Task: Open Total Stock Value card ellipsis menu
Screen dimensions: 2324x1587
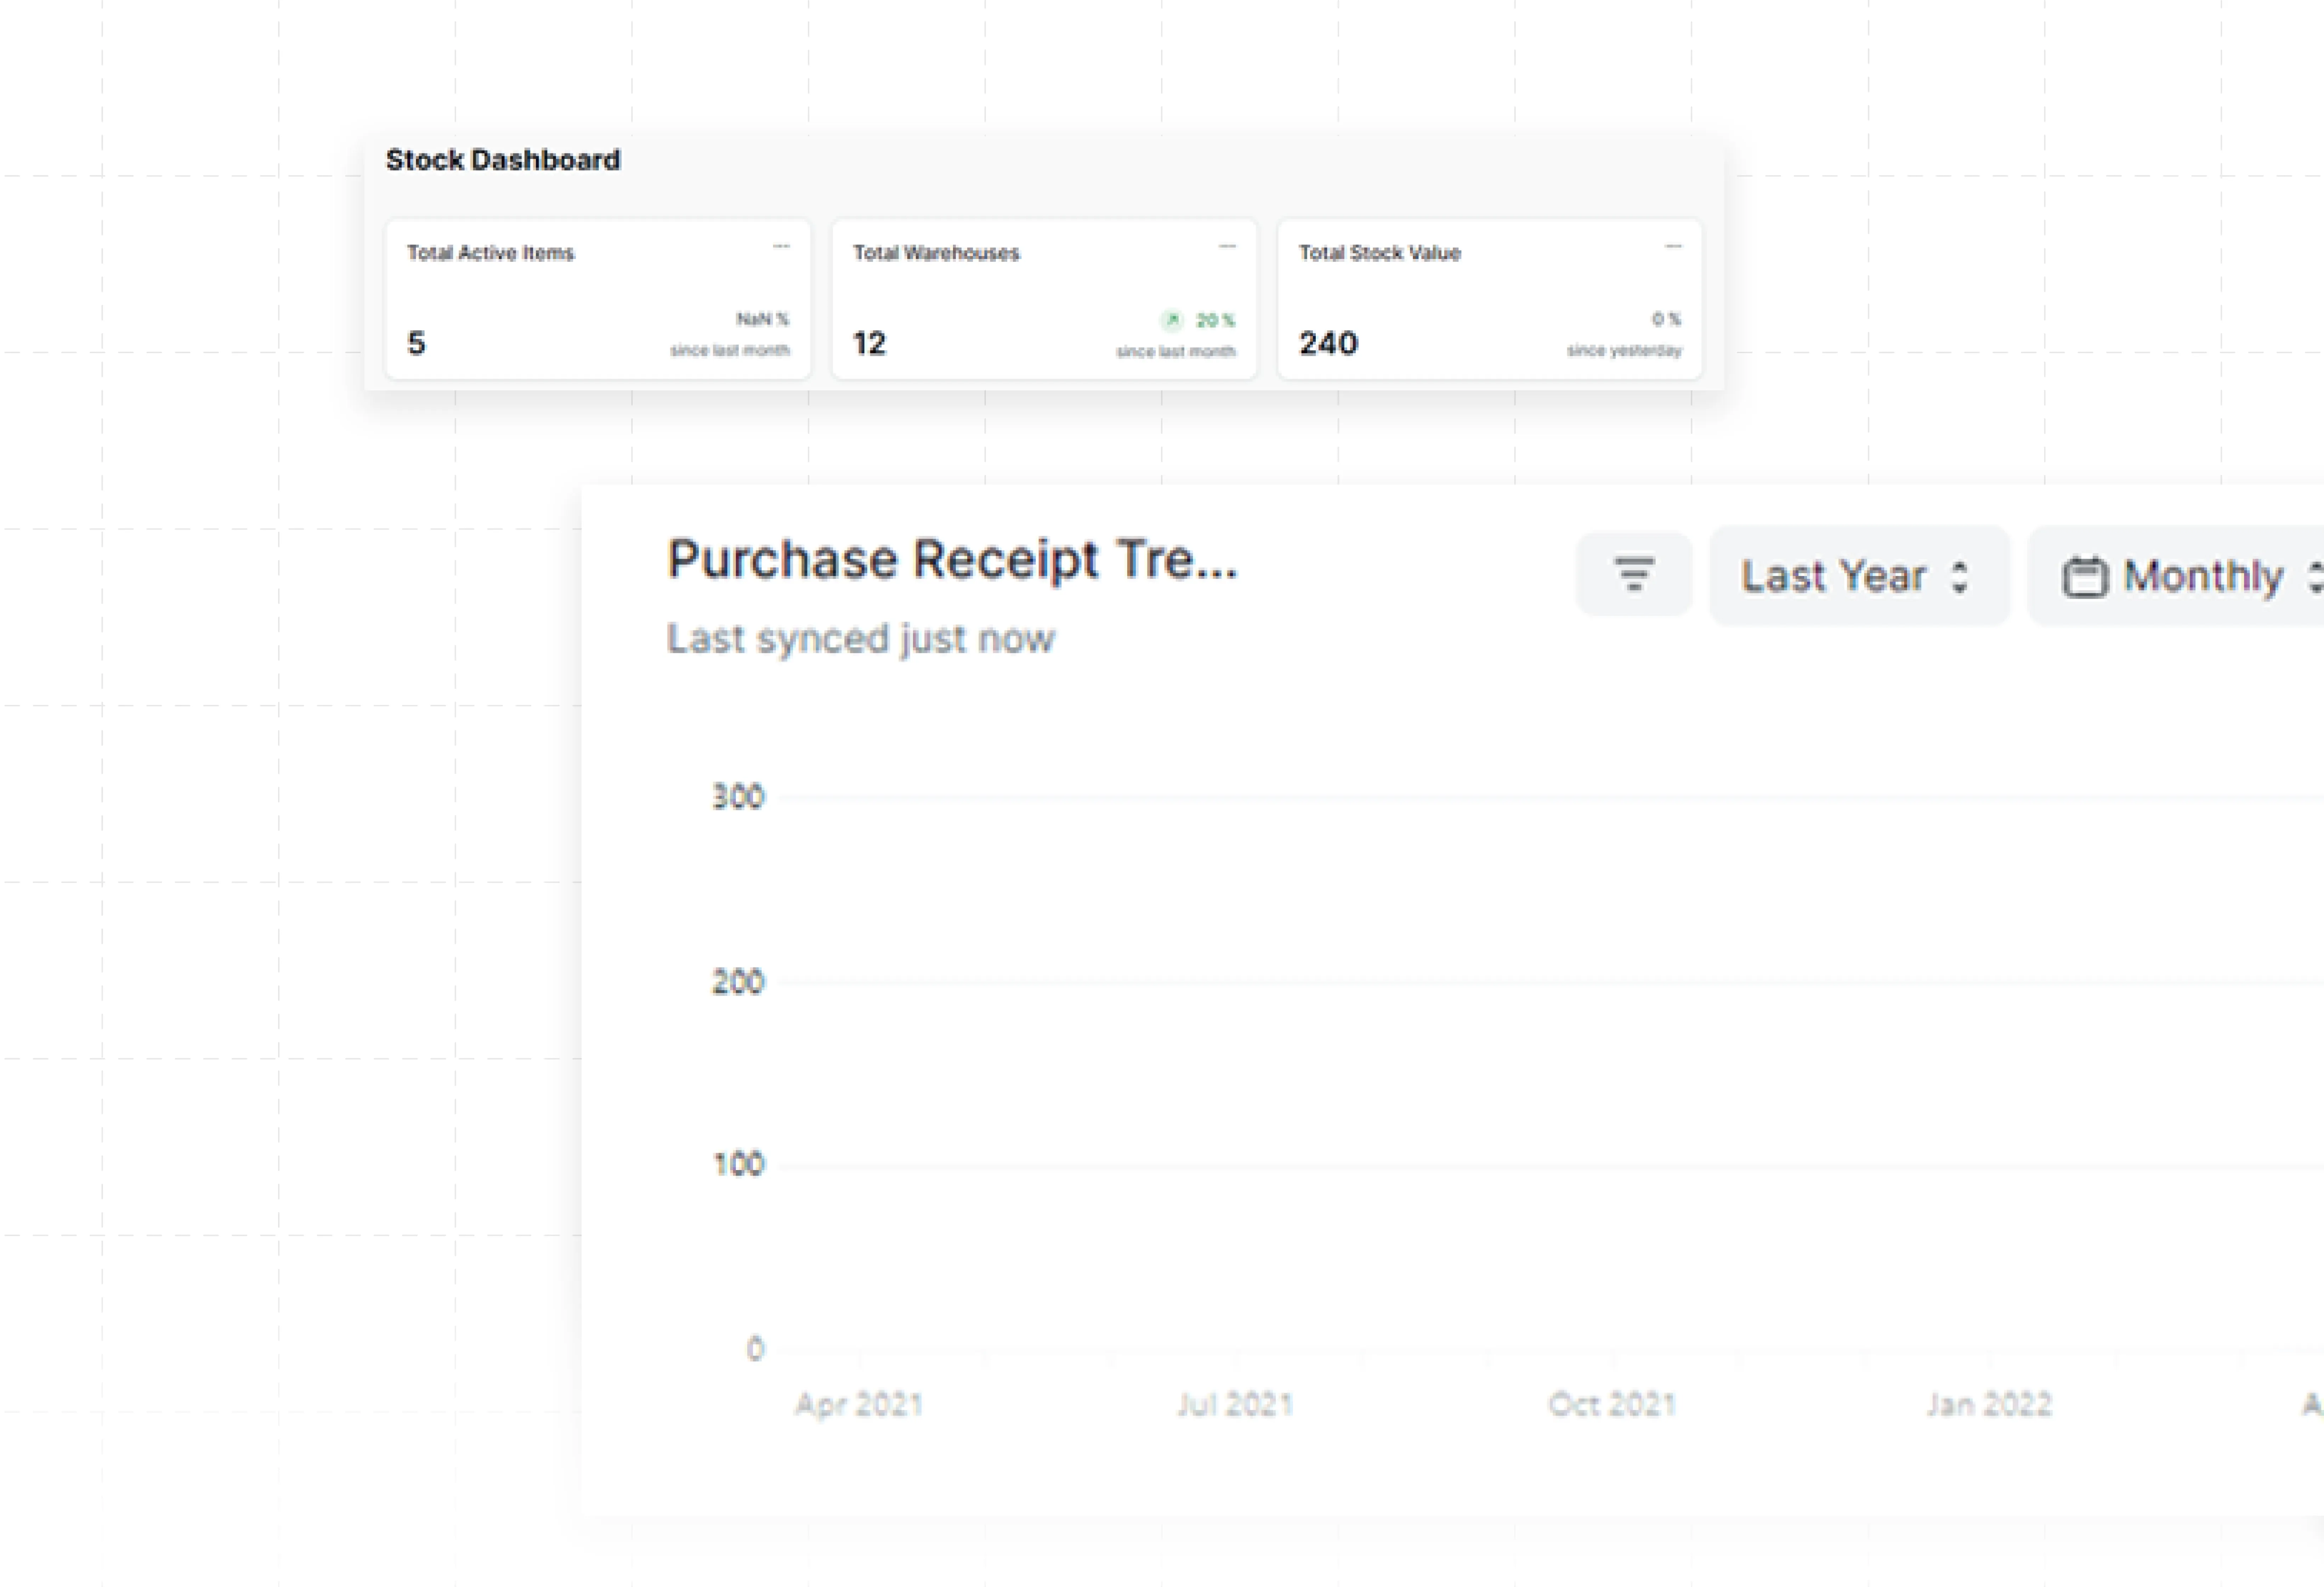Action: (x=1673, y=246)
